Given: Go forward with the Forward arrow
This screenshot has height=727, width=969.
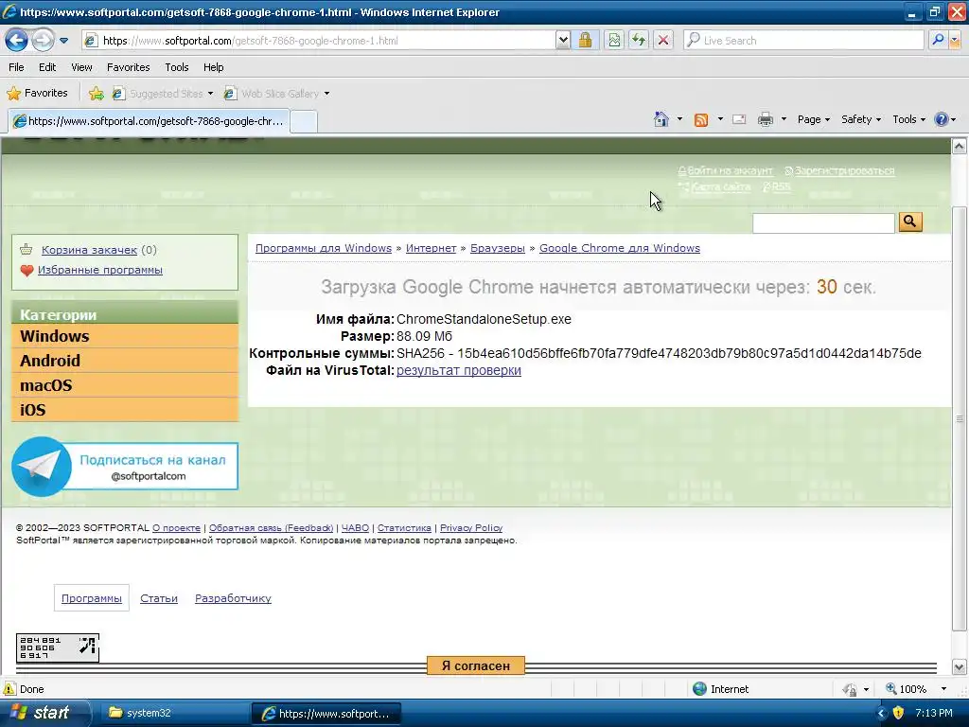Looking at the screenshot, I should tap(43, 41).
